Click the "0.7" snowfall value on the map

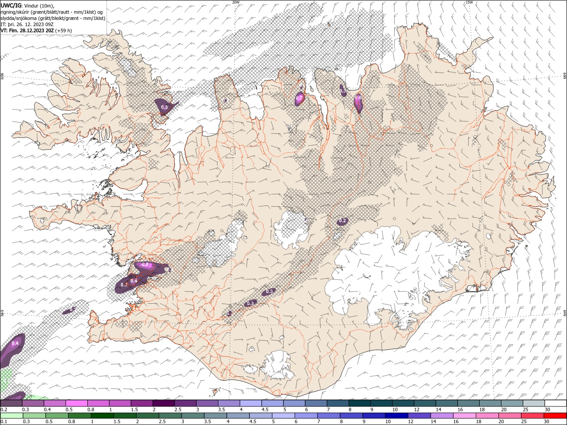(x=299, y=98)
